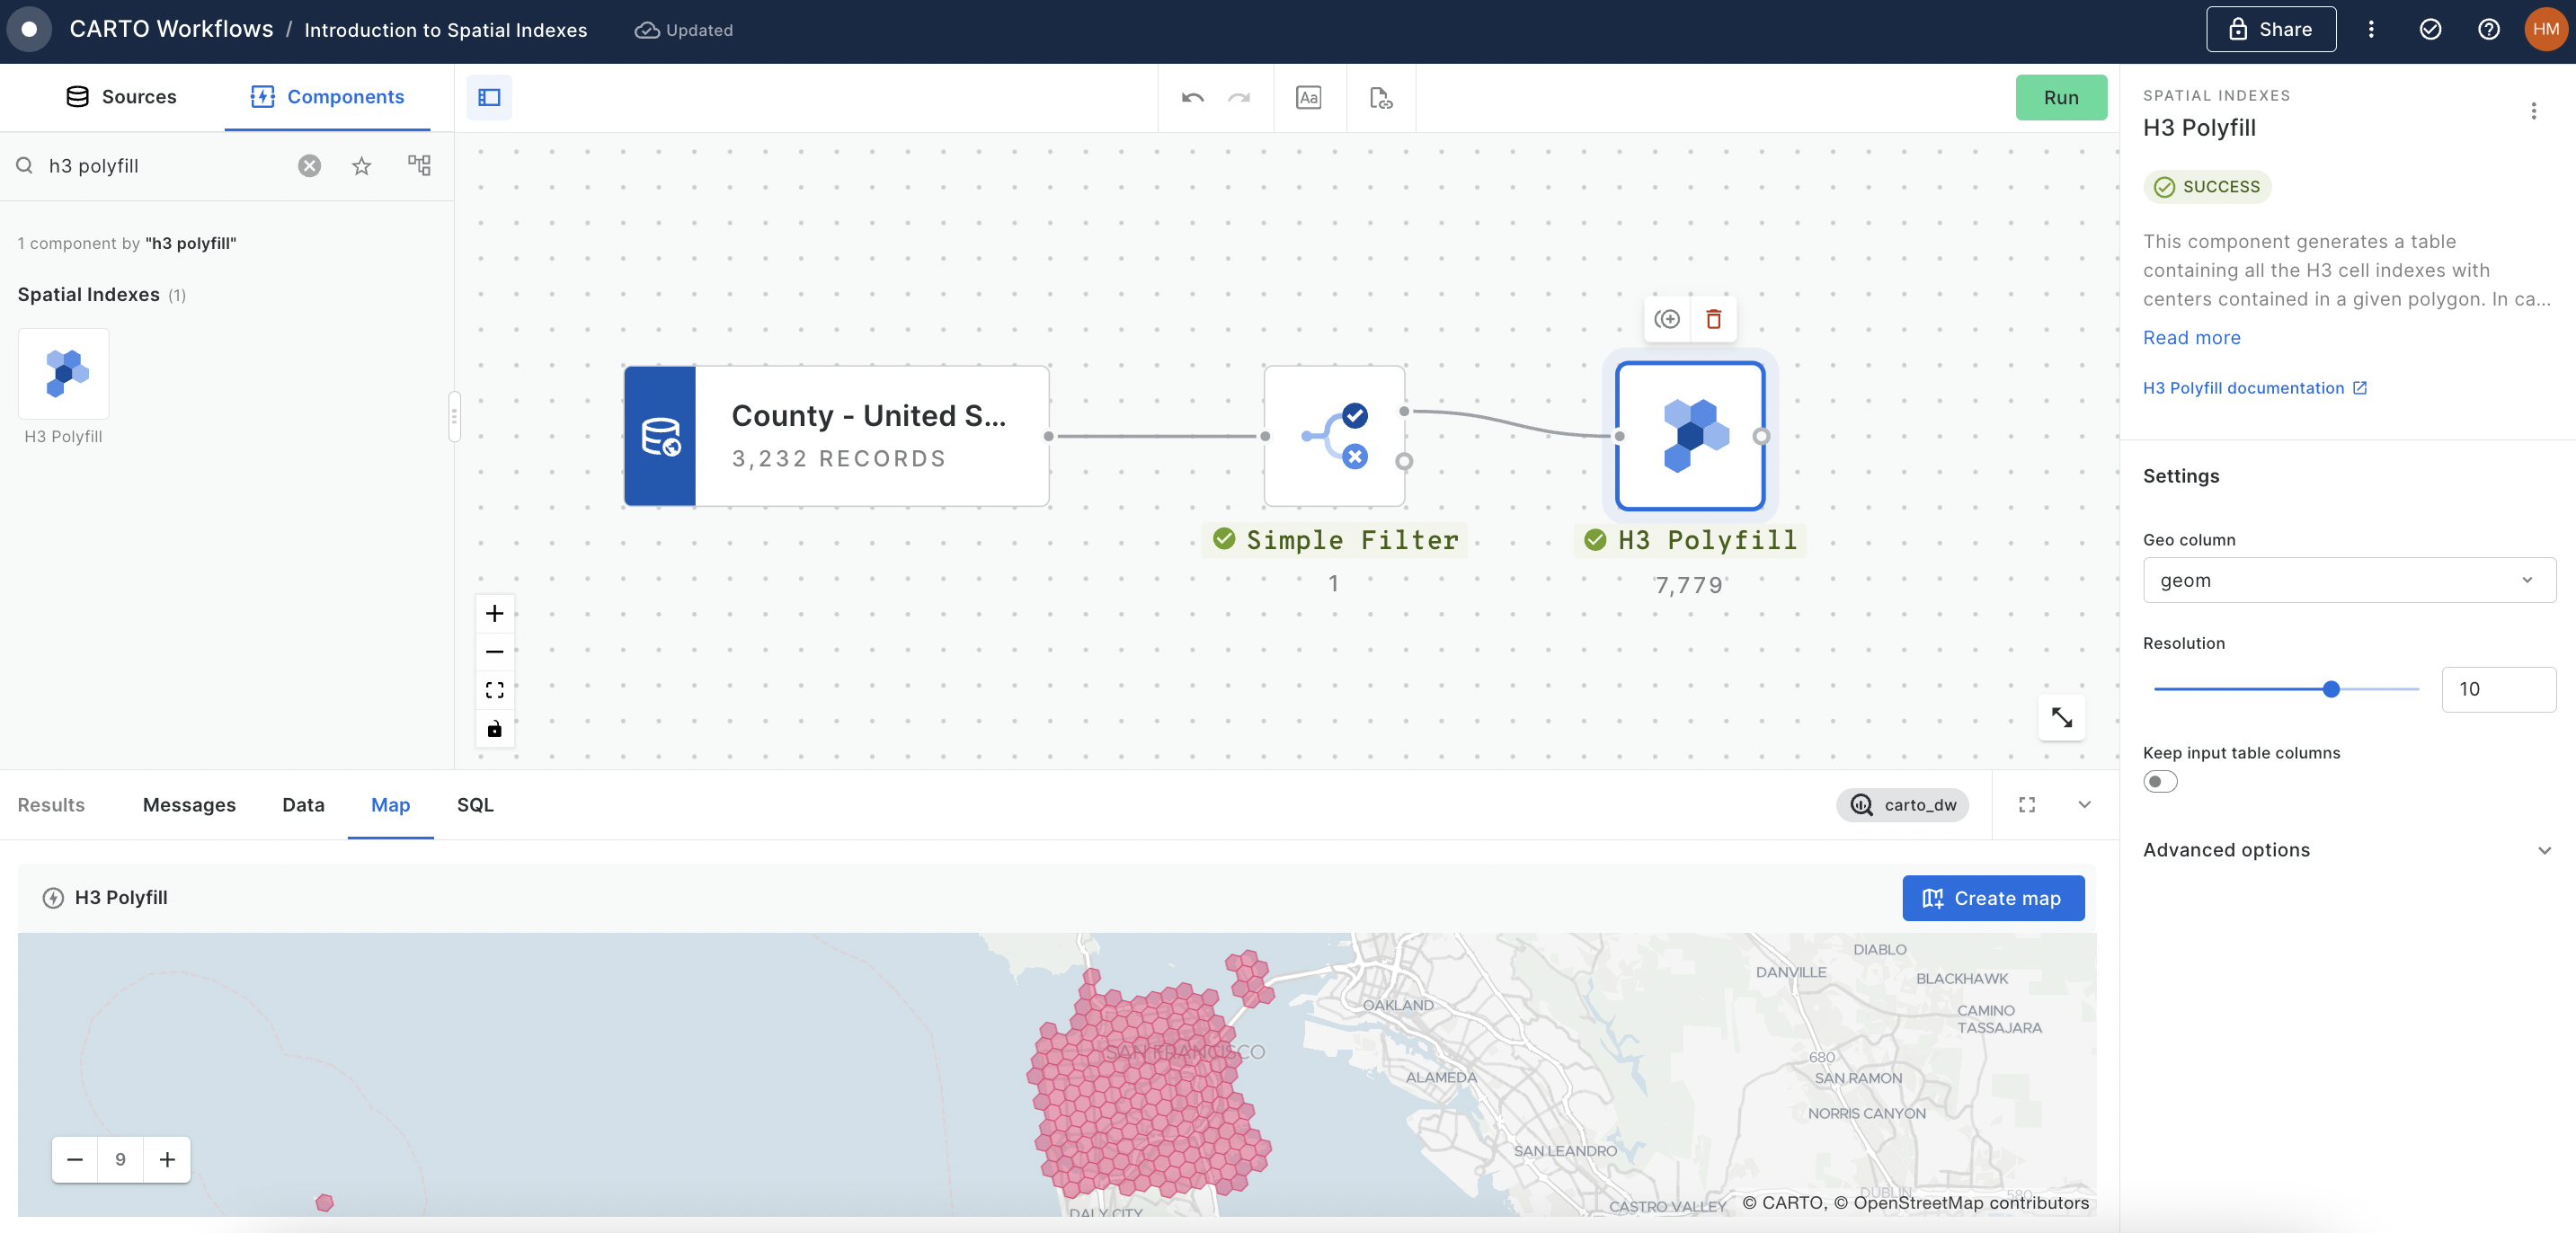Click the SUCCESS status badge

click(2207, 187)
